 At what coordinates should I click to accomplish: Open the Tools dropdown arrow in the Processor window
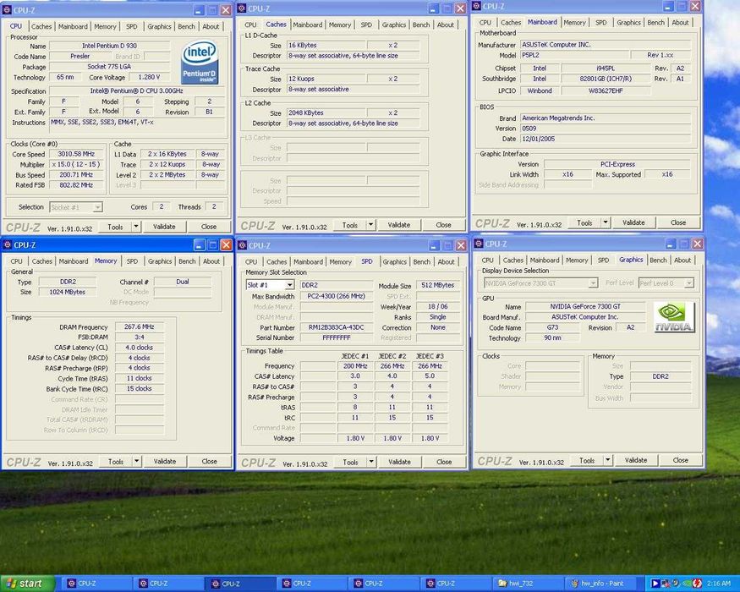(136, 227)
